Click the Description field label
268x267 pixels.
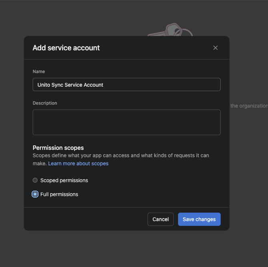coord(45,103)
